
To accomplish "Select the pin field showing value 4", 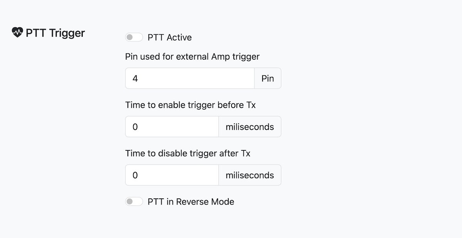I will [190, 78].
